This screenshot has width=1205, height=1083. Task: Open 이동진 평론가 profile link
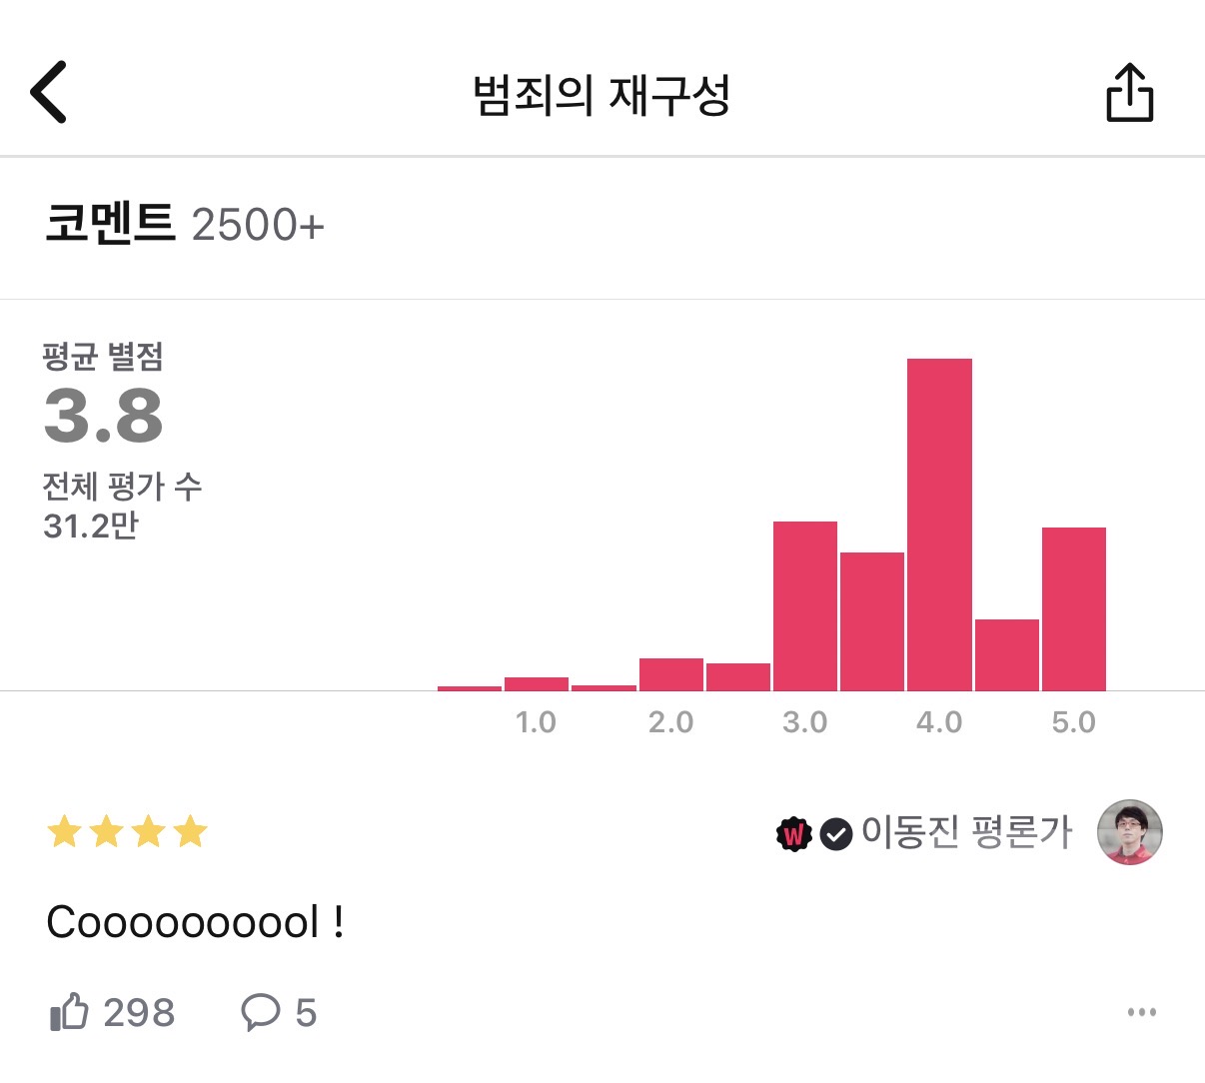[x=966, y=832]
